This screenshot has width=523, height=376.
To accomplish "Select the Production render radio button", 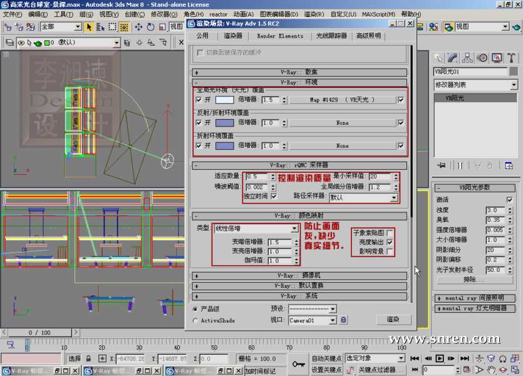I will (x=195, y=310).
